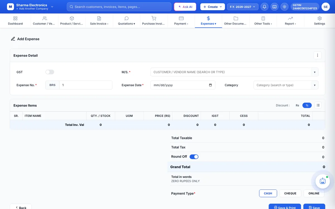
Task: Focus the global search field
Action: pyautogui.click(x=119, y=7)
